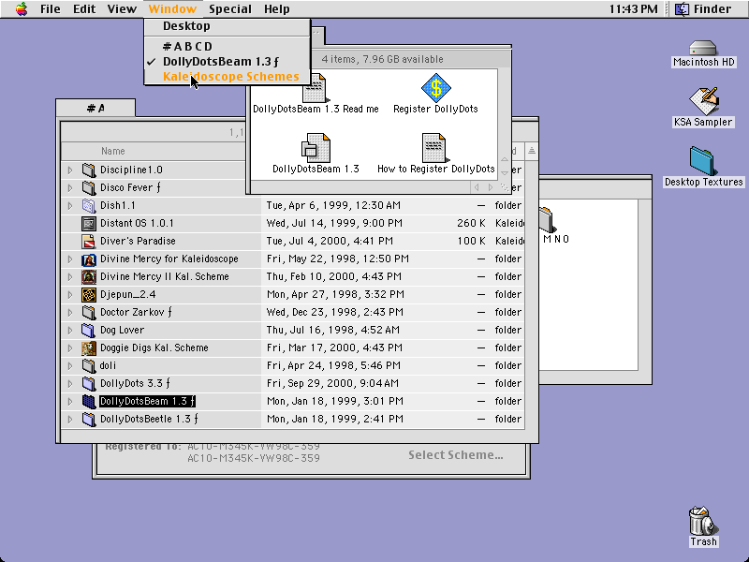The width and height of the screenshot is (749, 562).
Task: Choose Desktop in the Window menu
Action: click(x=228, y=26)
